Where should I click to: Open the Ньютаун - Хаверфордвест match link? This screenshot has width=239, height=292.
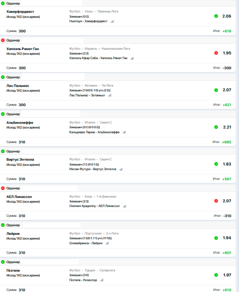(x=89, y=21)
